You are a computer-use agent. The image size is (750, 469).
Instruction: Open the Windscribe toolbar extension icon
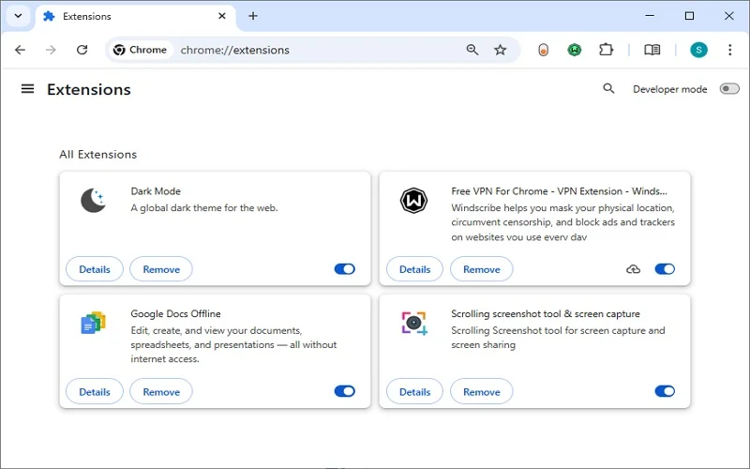click(x=575, y=50)
